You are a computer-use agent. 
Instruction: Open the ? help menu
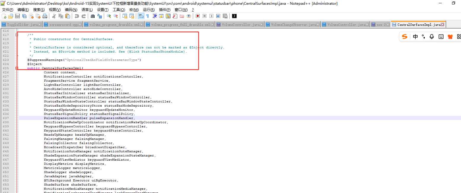point(193,10)
